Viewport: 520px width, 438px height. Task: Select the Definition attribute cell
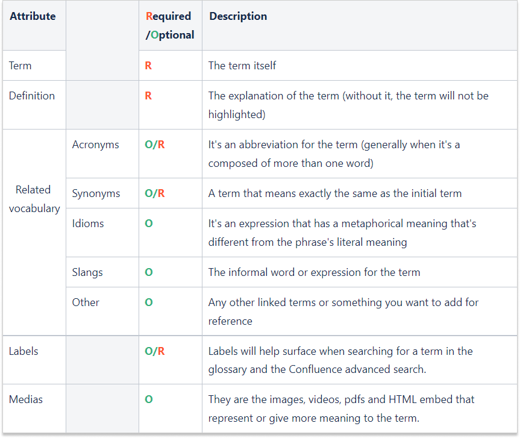pos(32,95)
